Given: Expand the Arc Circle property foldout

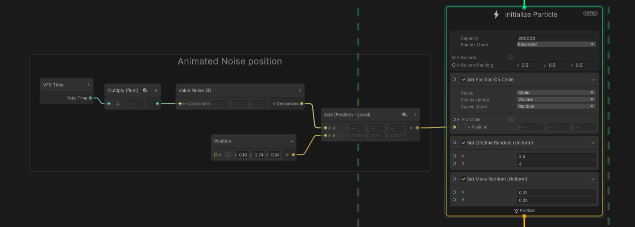Looking at the screenshot, I should [x=458, y=119].
